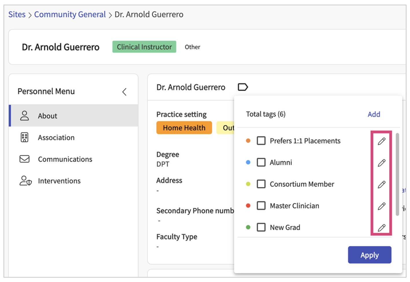This screenshot has height=282, width=410.
Task: Open the About menu item
Action: [48, 116]
